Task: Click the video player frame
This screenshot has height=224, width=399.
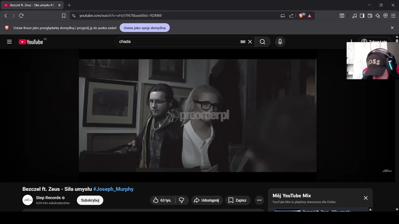Action: coord(198,115)
